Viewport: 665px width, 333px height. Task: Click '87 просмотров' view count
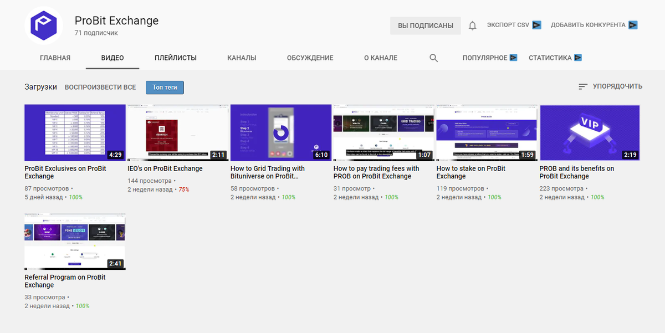pyautogui.click(x=46, y=189)
